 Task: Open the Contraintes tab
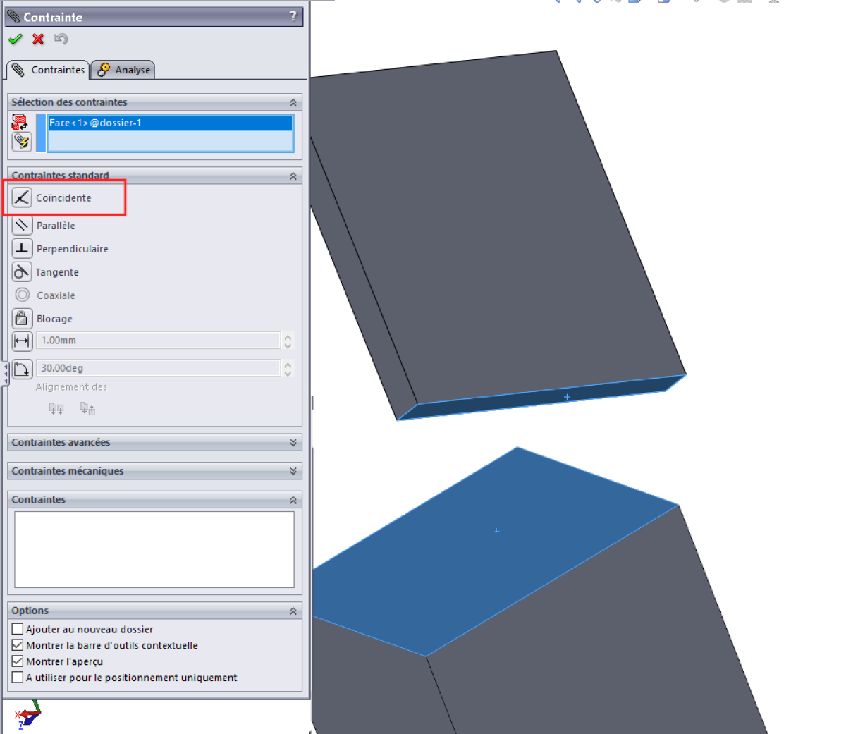[49, 70]
